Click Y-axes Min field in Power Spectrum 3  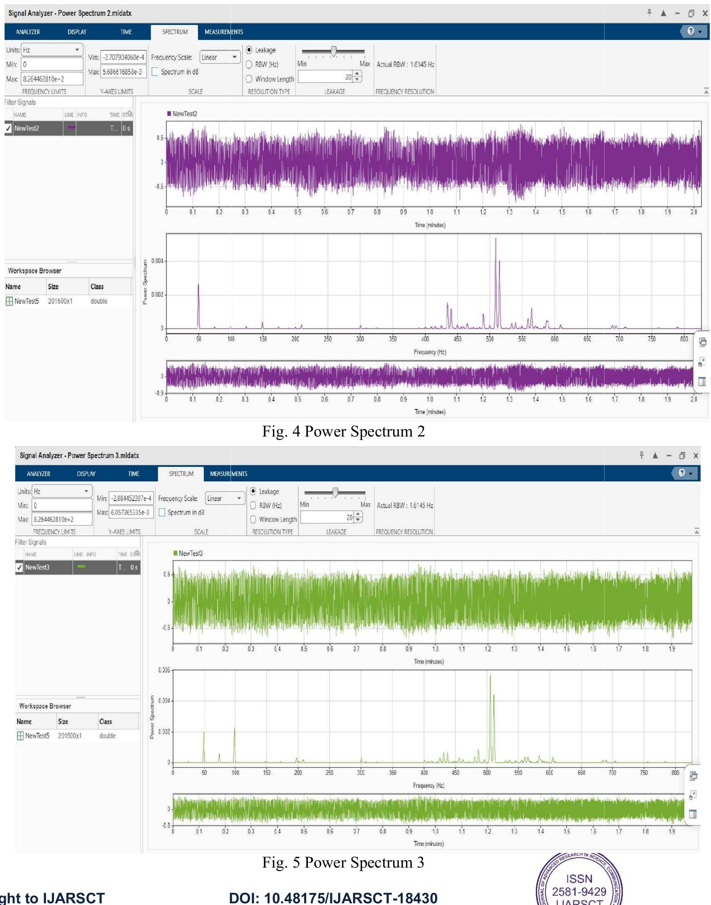pyautogui.click(x=131, y=498)
